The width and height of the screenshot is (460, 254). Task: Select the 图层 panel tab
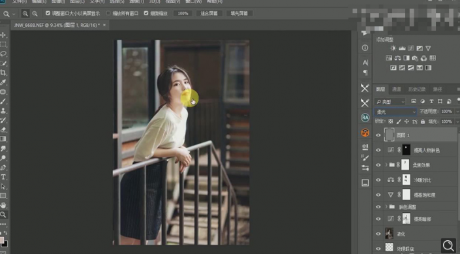coord(380,89)
